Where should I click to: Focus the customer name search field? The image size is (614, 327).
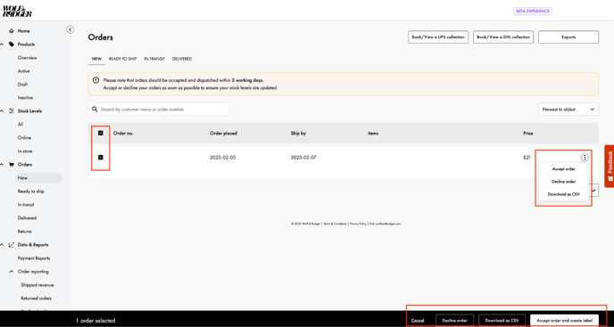point(158,110)
